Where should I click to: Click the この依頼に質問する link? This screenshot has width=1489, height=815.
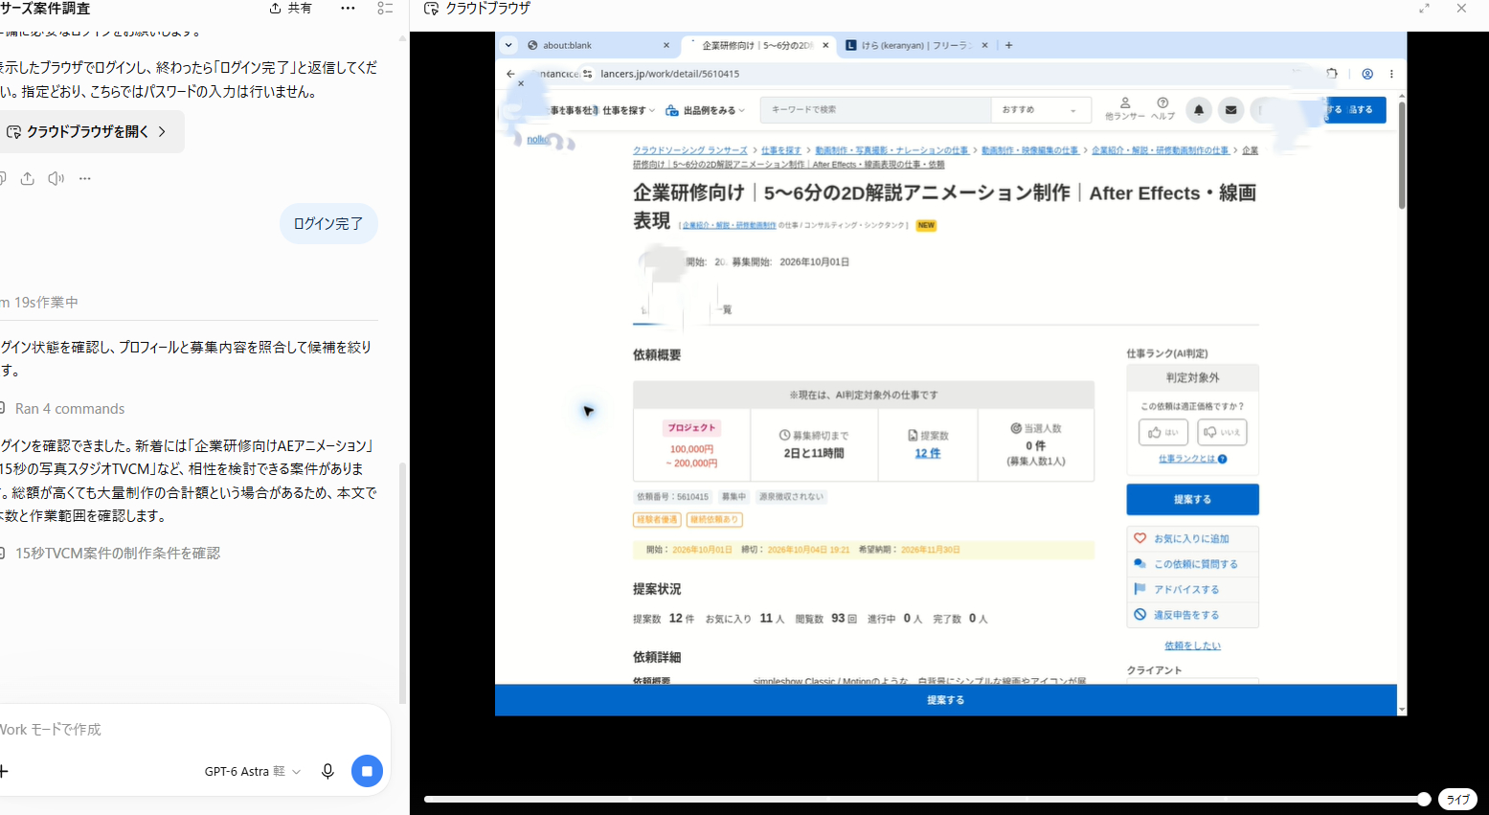[x=1195, y=564]
